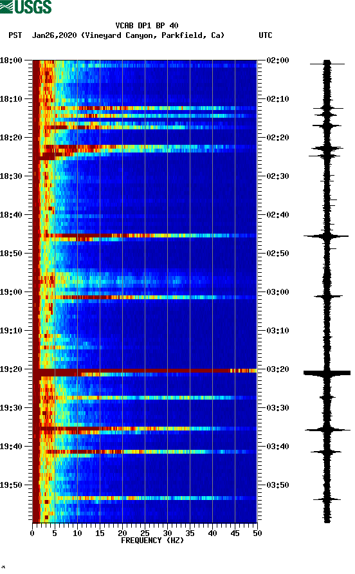Click the 02:20 UTC time label
This screenshot has height=574, width=355.
[278, 138]
